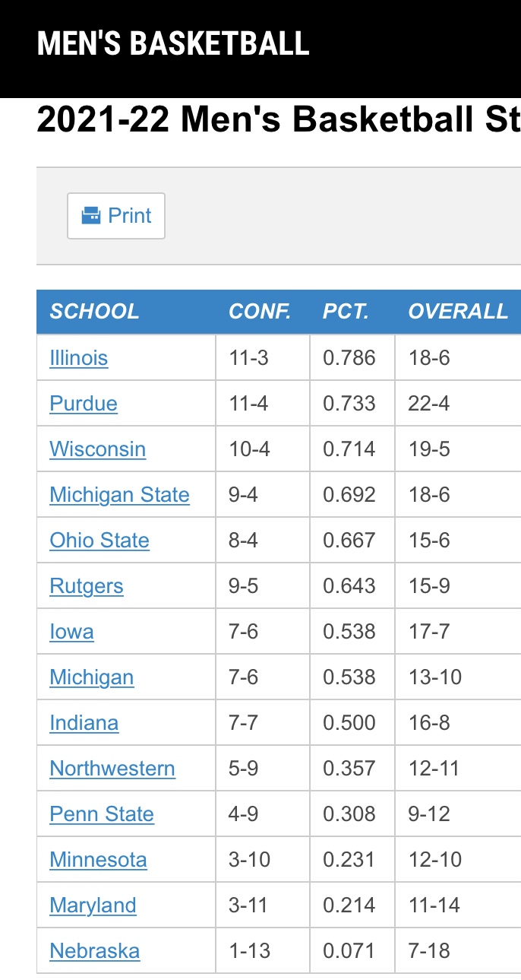
Task: Select the Indiana school link
Action: pyautogui.click(x=84, y=723)
